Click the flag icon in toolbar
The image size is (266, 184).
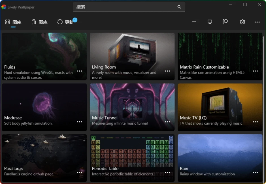click(225, 22)
